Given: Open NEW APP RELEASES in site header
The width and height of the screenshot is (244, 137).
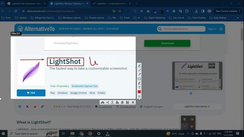Looking at the screenshot, I should tap(70, 29).
